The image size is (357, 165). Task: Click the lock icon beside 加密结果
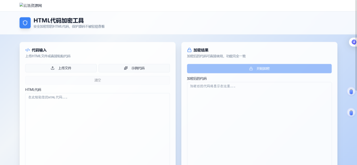click(x=189, y=50)
